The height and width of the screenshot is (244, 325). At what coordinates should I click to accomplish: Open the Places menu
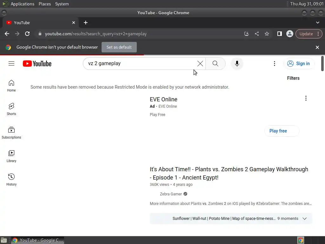click(x=45, y=4)
